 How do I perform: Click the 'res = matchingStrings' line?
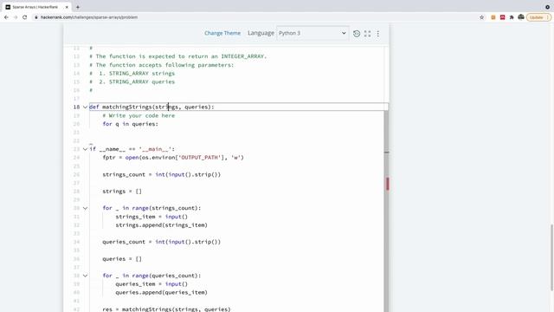point(166,309)
